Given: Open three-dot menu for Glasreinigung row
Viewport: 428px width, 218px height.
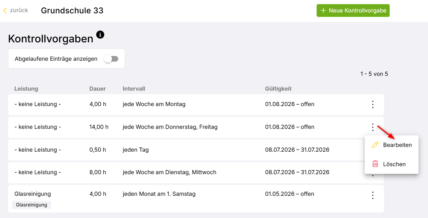Looking at the screenshot, I should 373,195.
